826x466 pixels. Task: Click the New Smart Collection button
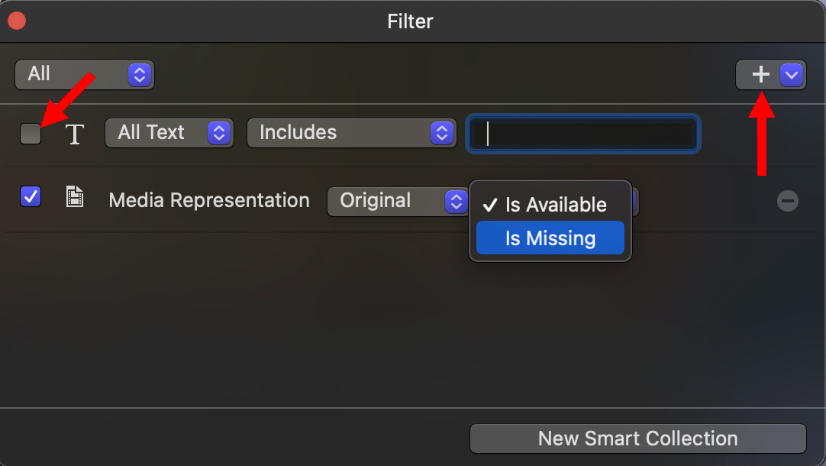(638, 438)
